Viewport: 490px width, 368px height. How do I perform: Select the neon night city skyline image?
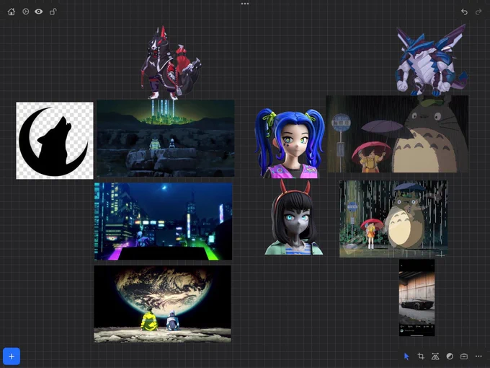163,222
